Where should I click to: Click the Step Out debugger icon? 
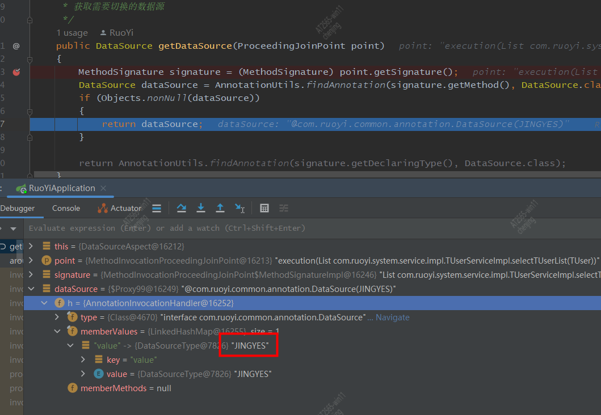[220, 208]
